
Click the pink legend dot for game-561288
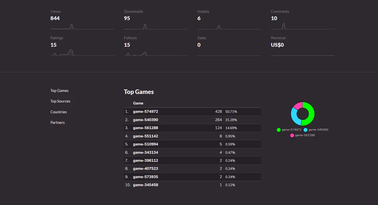pyautogui.click(x=292, y=135)
